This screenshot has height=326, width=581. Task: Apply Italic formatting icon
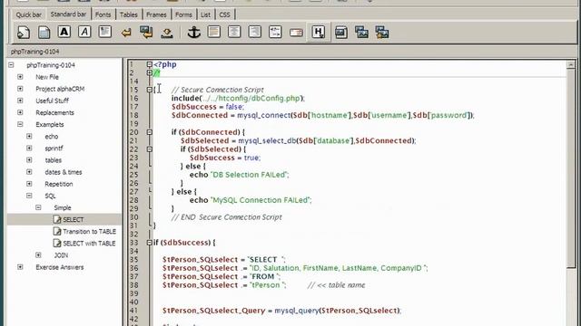coord(84,33)
